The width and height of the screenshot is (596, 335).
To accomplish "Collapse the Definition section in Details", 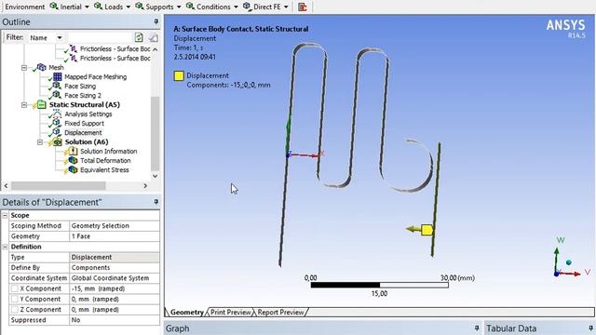I will 5,247.
